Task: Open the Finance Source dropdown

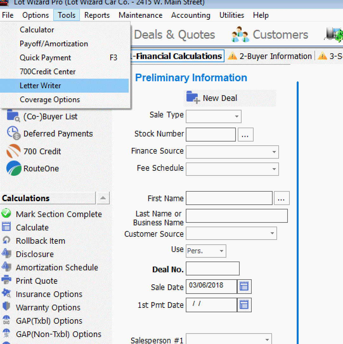Action: click(x=274, y=152)
